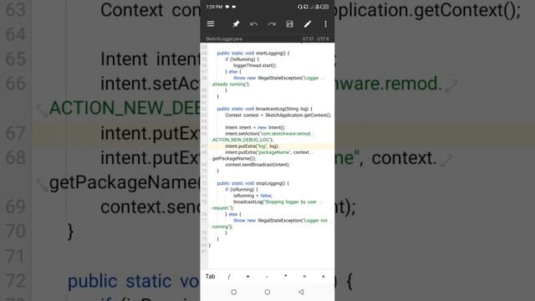Tap Android home circle button

pos(267,292)
